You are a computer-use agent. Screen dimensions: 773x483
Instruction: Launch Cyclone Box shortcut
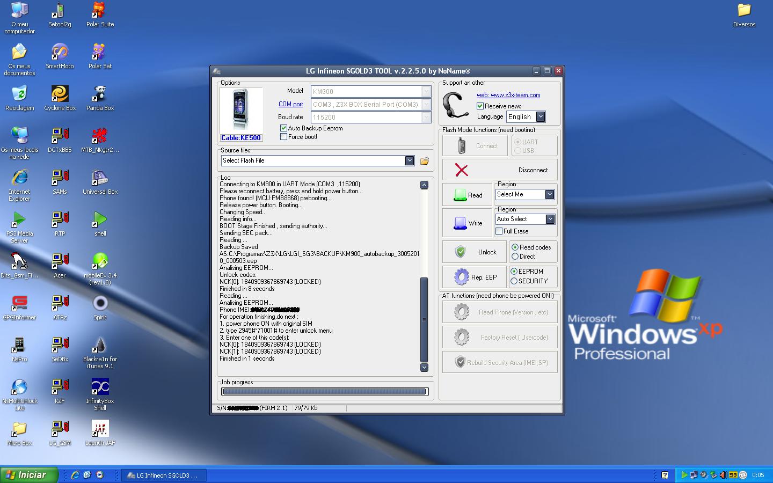[x=60, y=98]
